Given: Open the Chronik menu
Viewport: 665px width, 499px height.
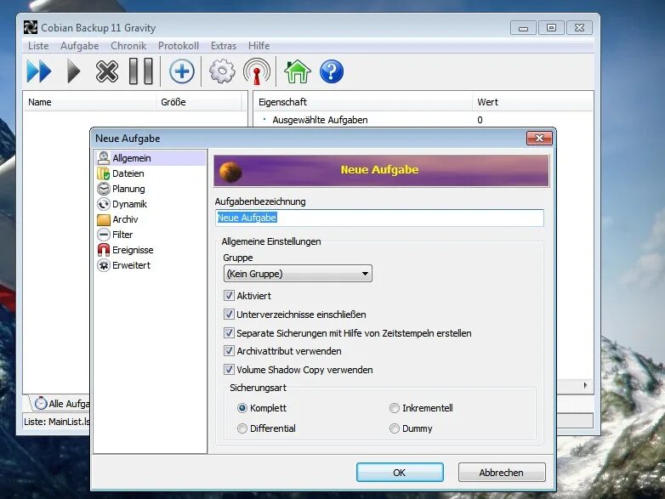Looking at the screenshot, I should click(x=128, y=46).
